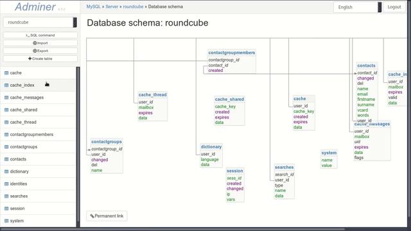
Task: Open the session table from sidebar
Action: pos(17,208)
